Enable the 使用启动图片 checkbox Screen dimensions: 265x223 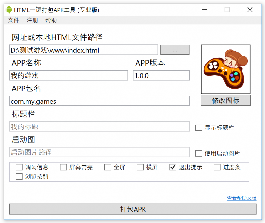tap(198, 153)
